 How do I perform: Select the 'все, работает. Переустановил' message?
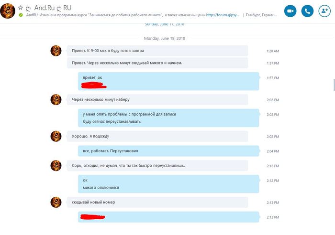(x=168, y=151)
